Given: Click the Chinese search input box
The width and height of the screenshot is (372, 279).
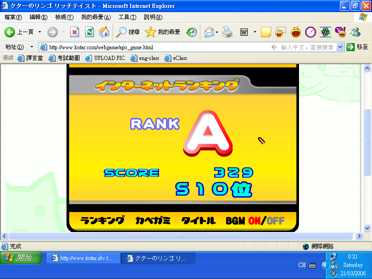Looking at the screenshot, I should (x=307, y=47).
